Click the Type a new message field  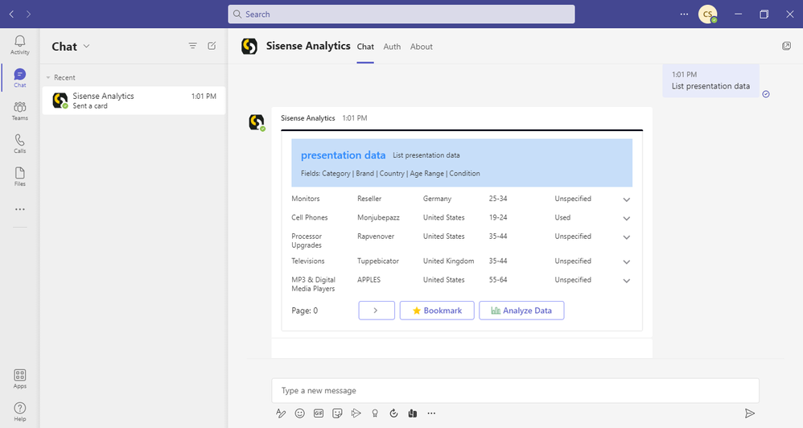(x=515, y=390)
